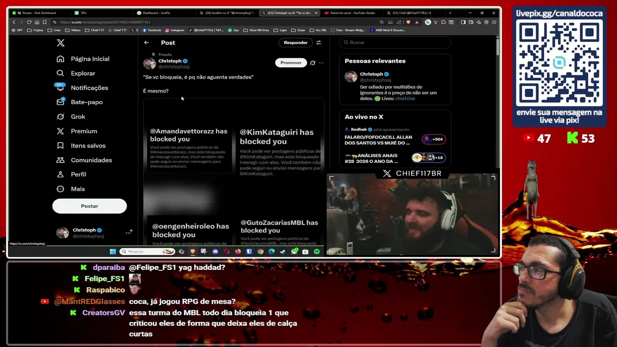This screenshot has height=347, width=617.
Task: Open Steam in the taskbar
Action: [x=283, y=252]
